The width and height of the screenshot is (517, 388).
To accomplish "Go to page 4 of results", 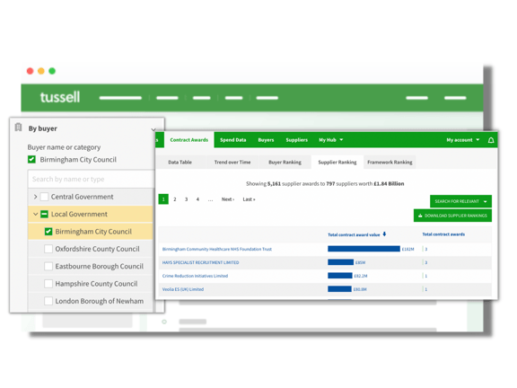I will 197,199.
